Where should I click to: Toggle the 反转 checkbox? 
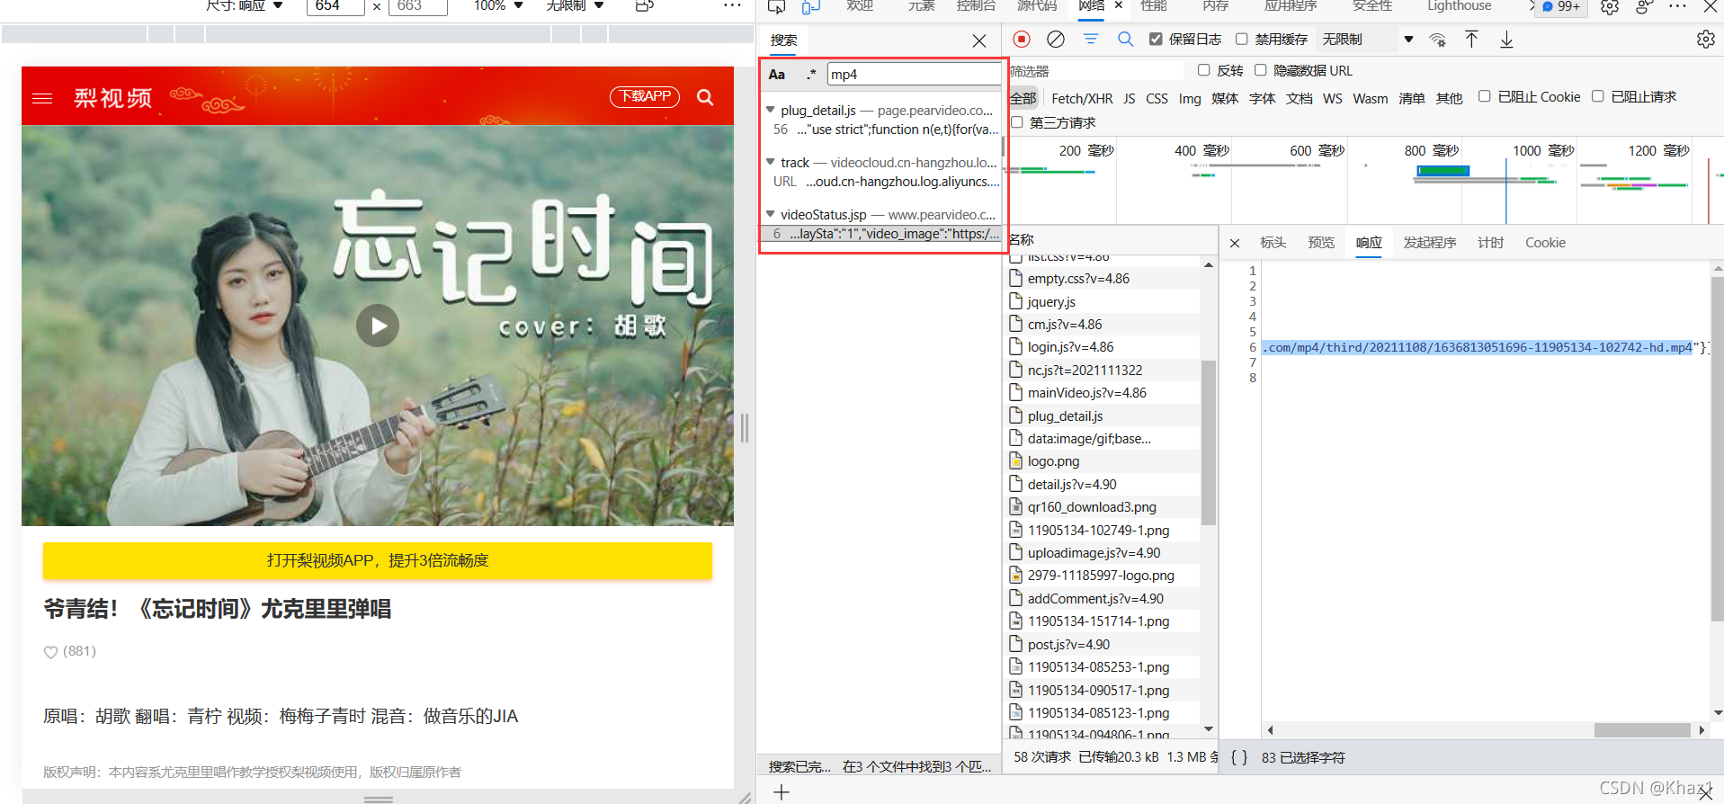pyautogui.click(x=1203, y=70)
